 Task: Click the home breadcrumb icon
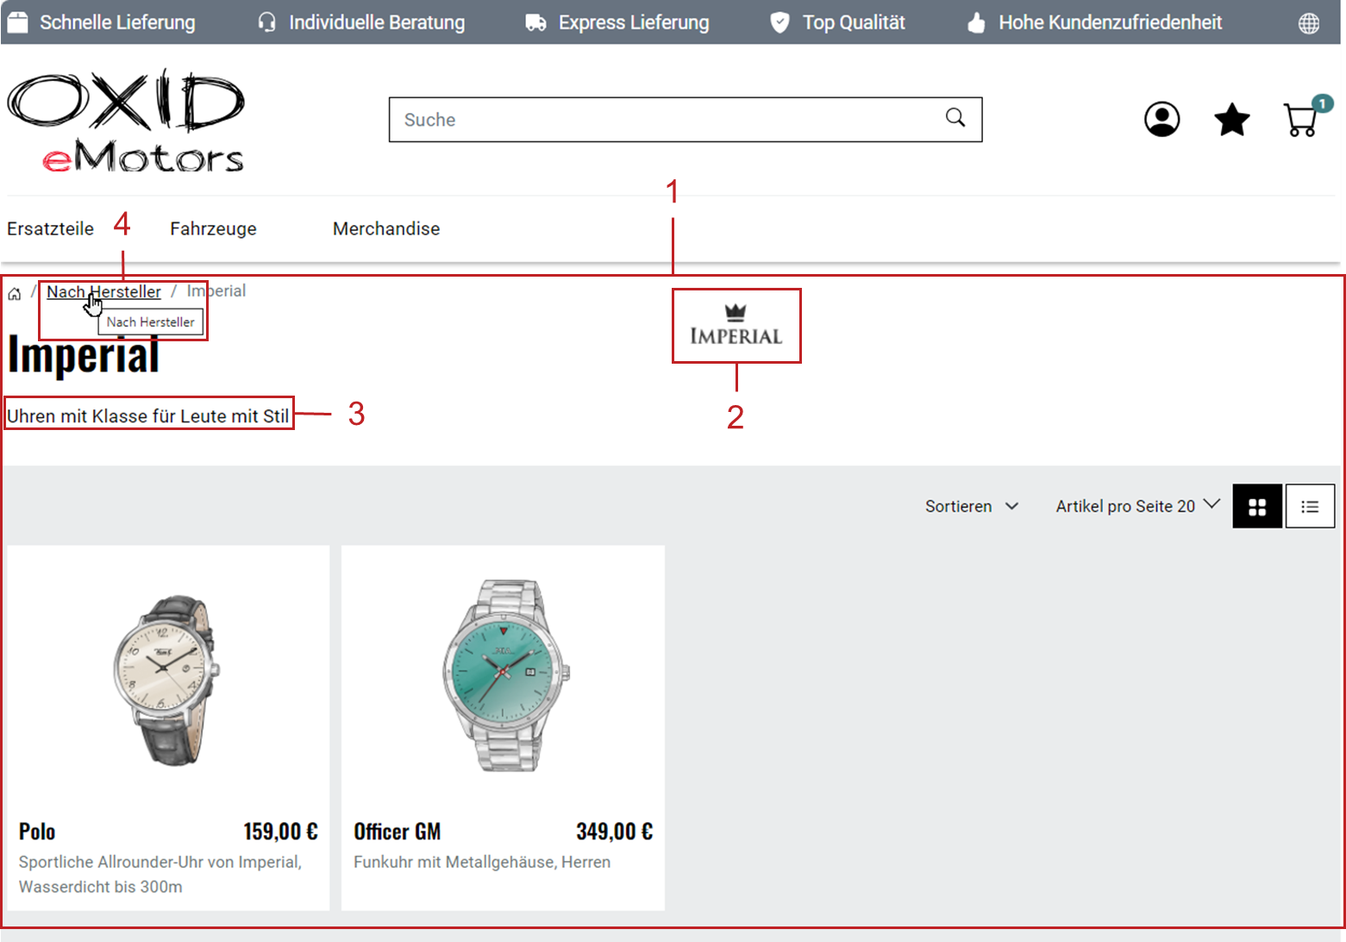pyautogui.click(x=15, y=294)
